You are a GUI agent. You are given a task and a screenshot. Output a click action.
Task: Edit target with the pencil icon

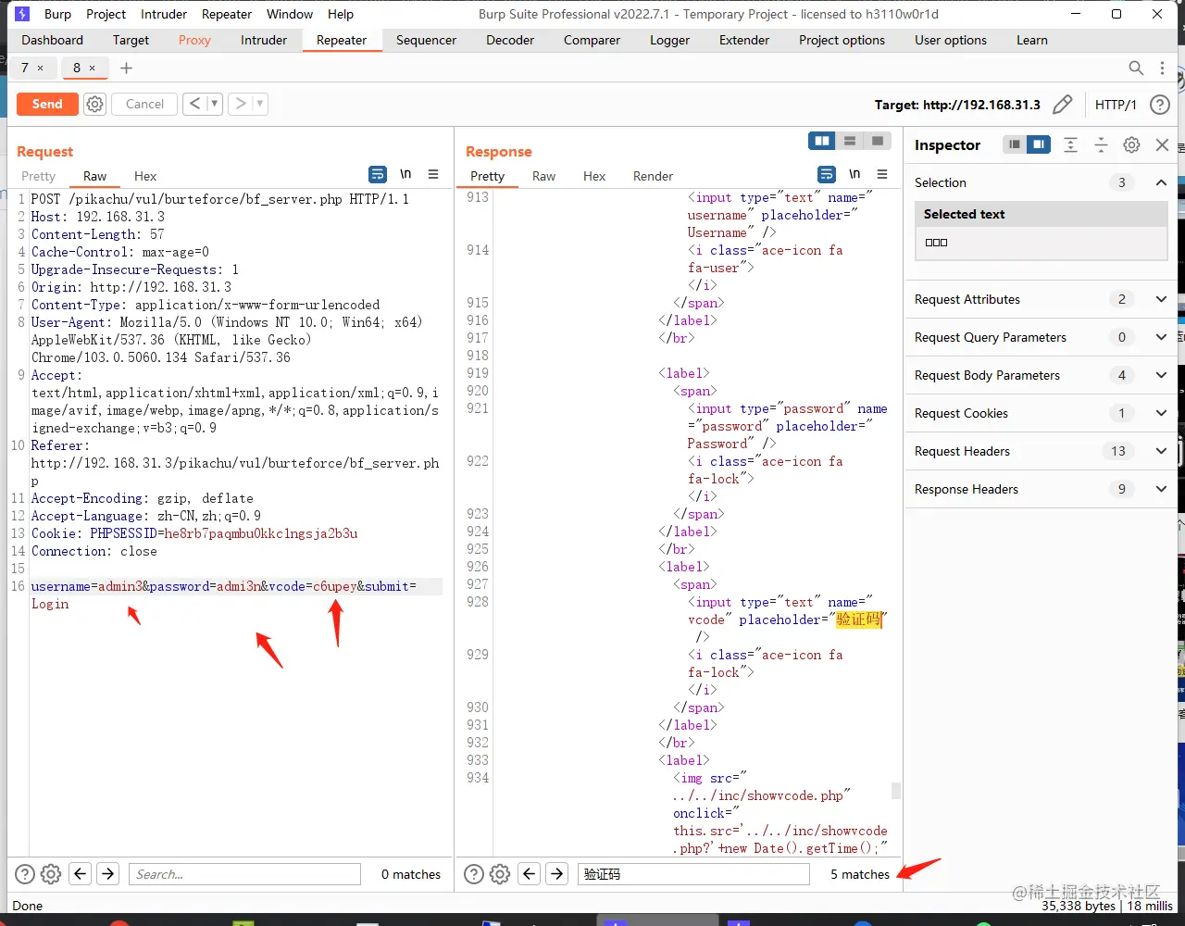[x=1063, y=105]
